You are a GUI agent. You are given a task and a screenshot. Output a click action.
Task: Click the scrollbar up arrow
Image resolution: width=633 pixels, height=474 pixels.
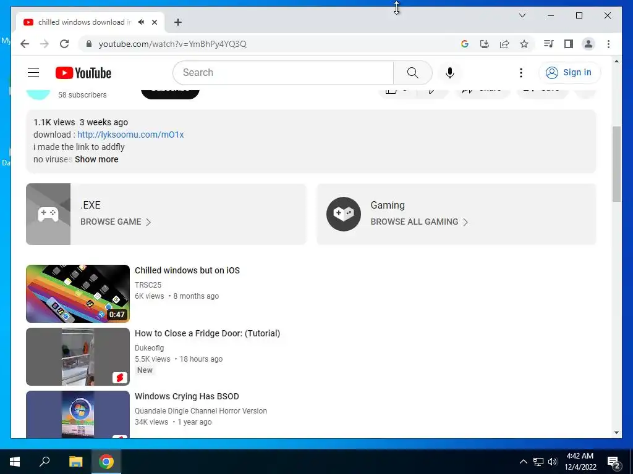click(616, 61)
